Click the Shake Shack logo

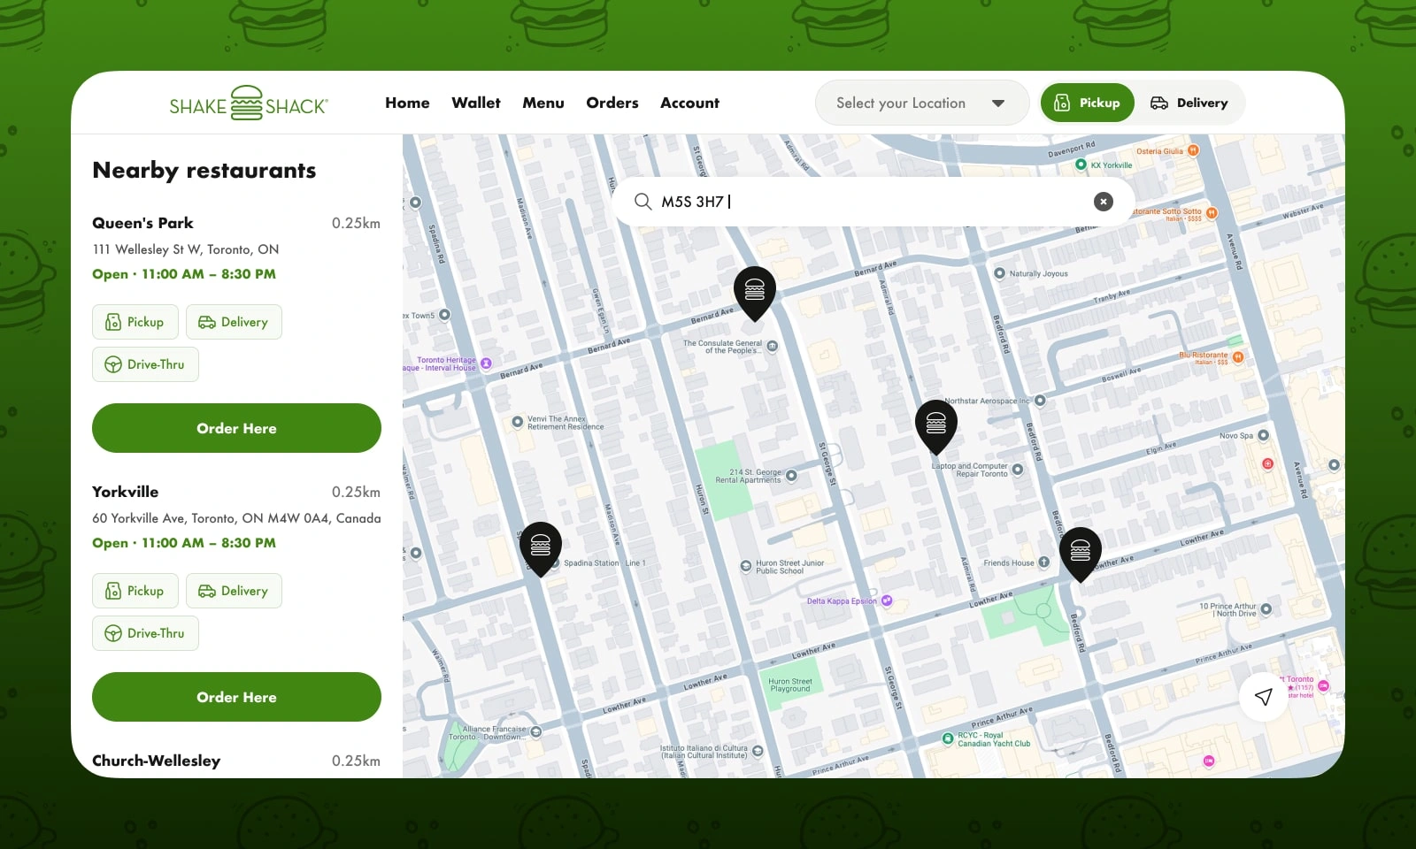tap(249, 103)
